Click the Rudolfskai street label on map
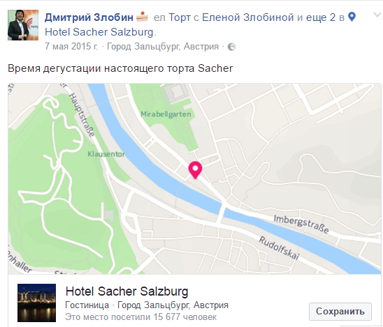 coord(279,248)
